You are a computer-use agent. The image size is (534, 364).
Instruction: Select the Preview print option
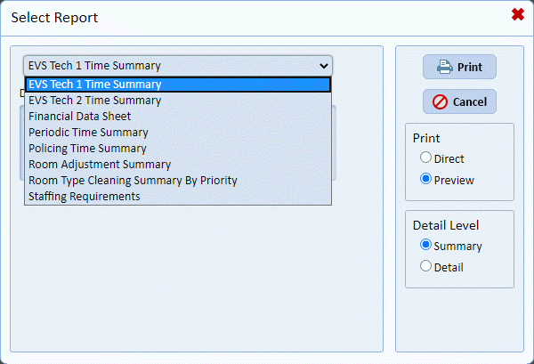coord(426,180)
